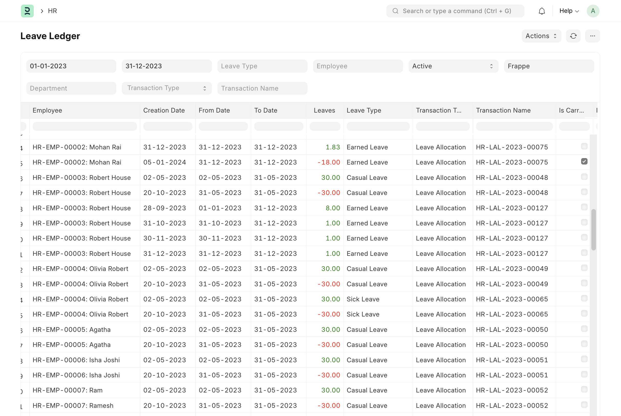The width and height of the screenshot is (621, 416).
Task: Sort by the To Date column header
Action: [279, 110]
